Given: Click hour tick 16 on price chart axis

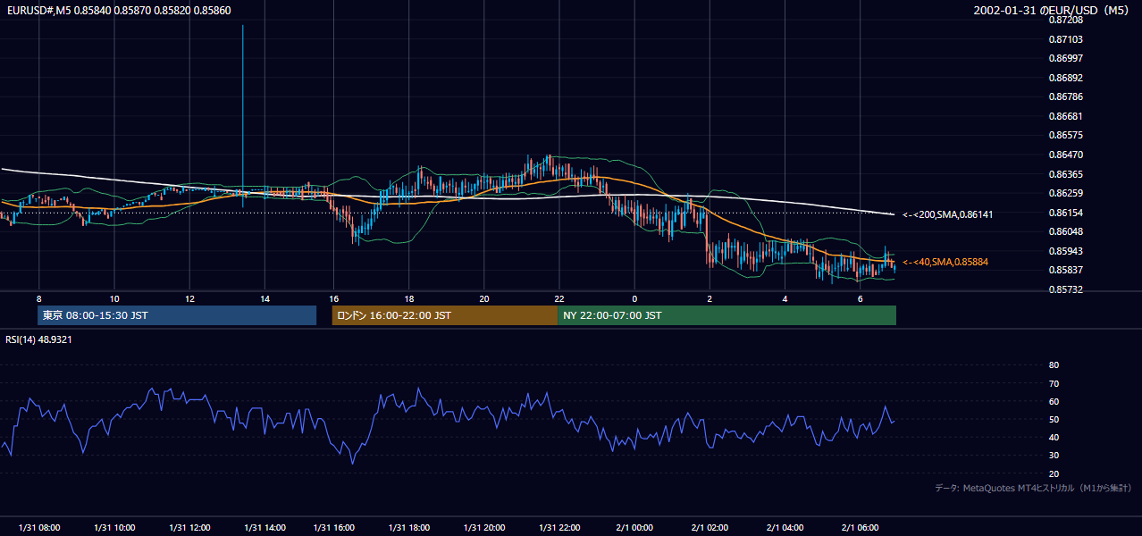Looking at the screenshot, I should 334,298.
